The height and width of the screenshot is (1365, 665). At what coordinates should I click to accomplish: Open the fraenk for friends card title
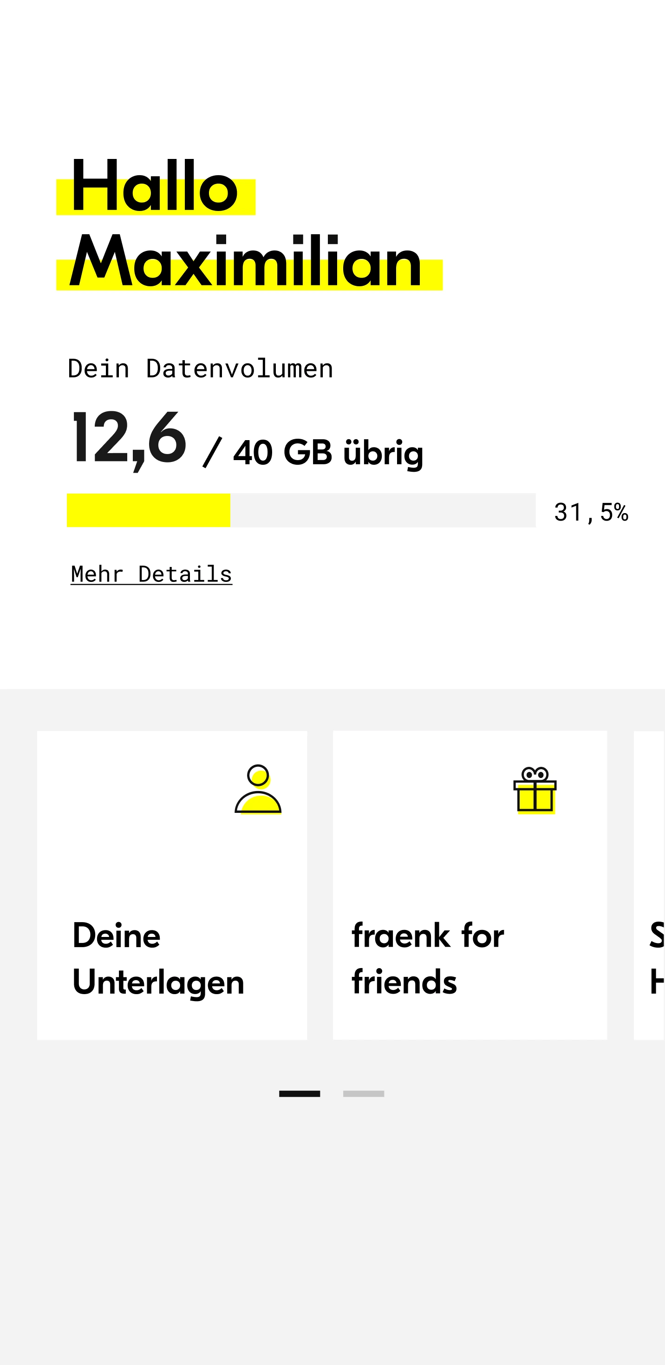pyautogui.click(x=428, y=959)
